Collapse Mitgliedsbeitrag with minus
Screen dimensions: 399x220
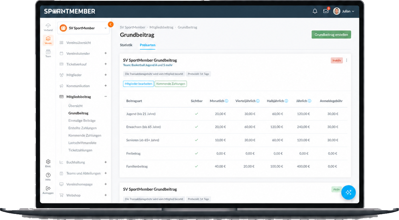[106, 97]
